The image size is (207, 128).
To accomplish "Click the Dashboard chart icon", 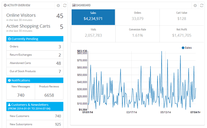I will (74, 5).
